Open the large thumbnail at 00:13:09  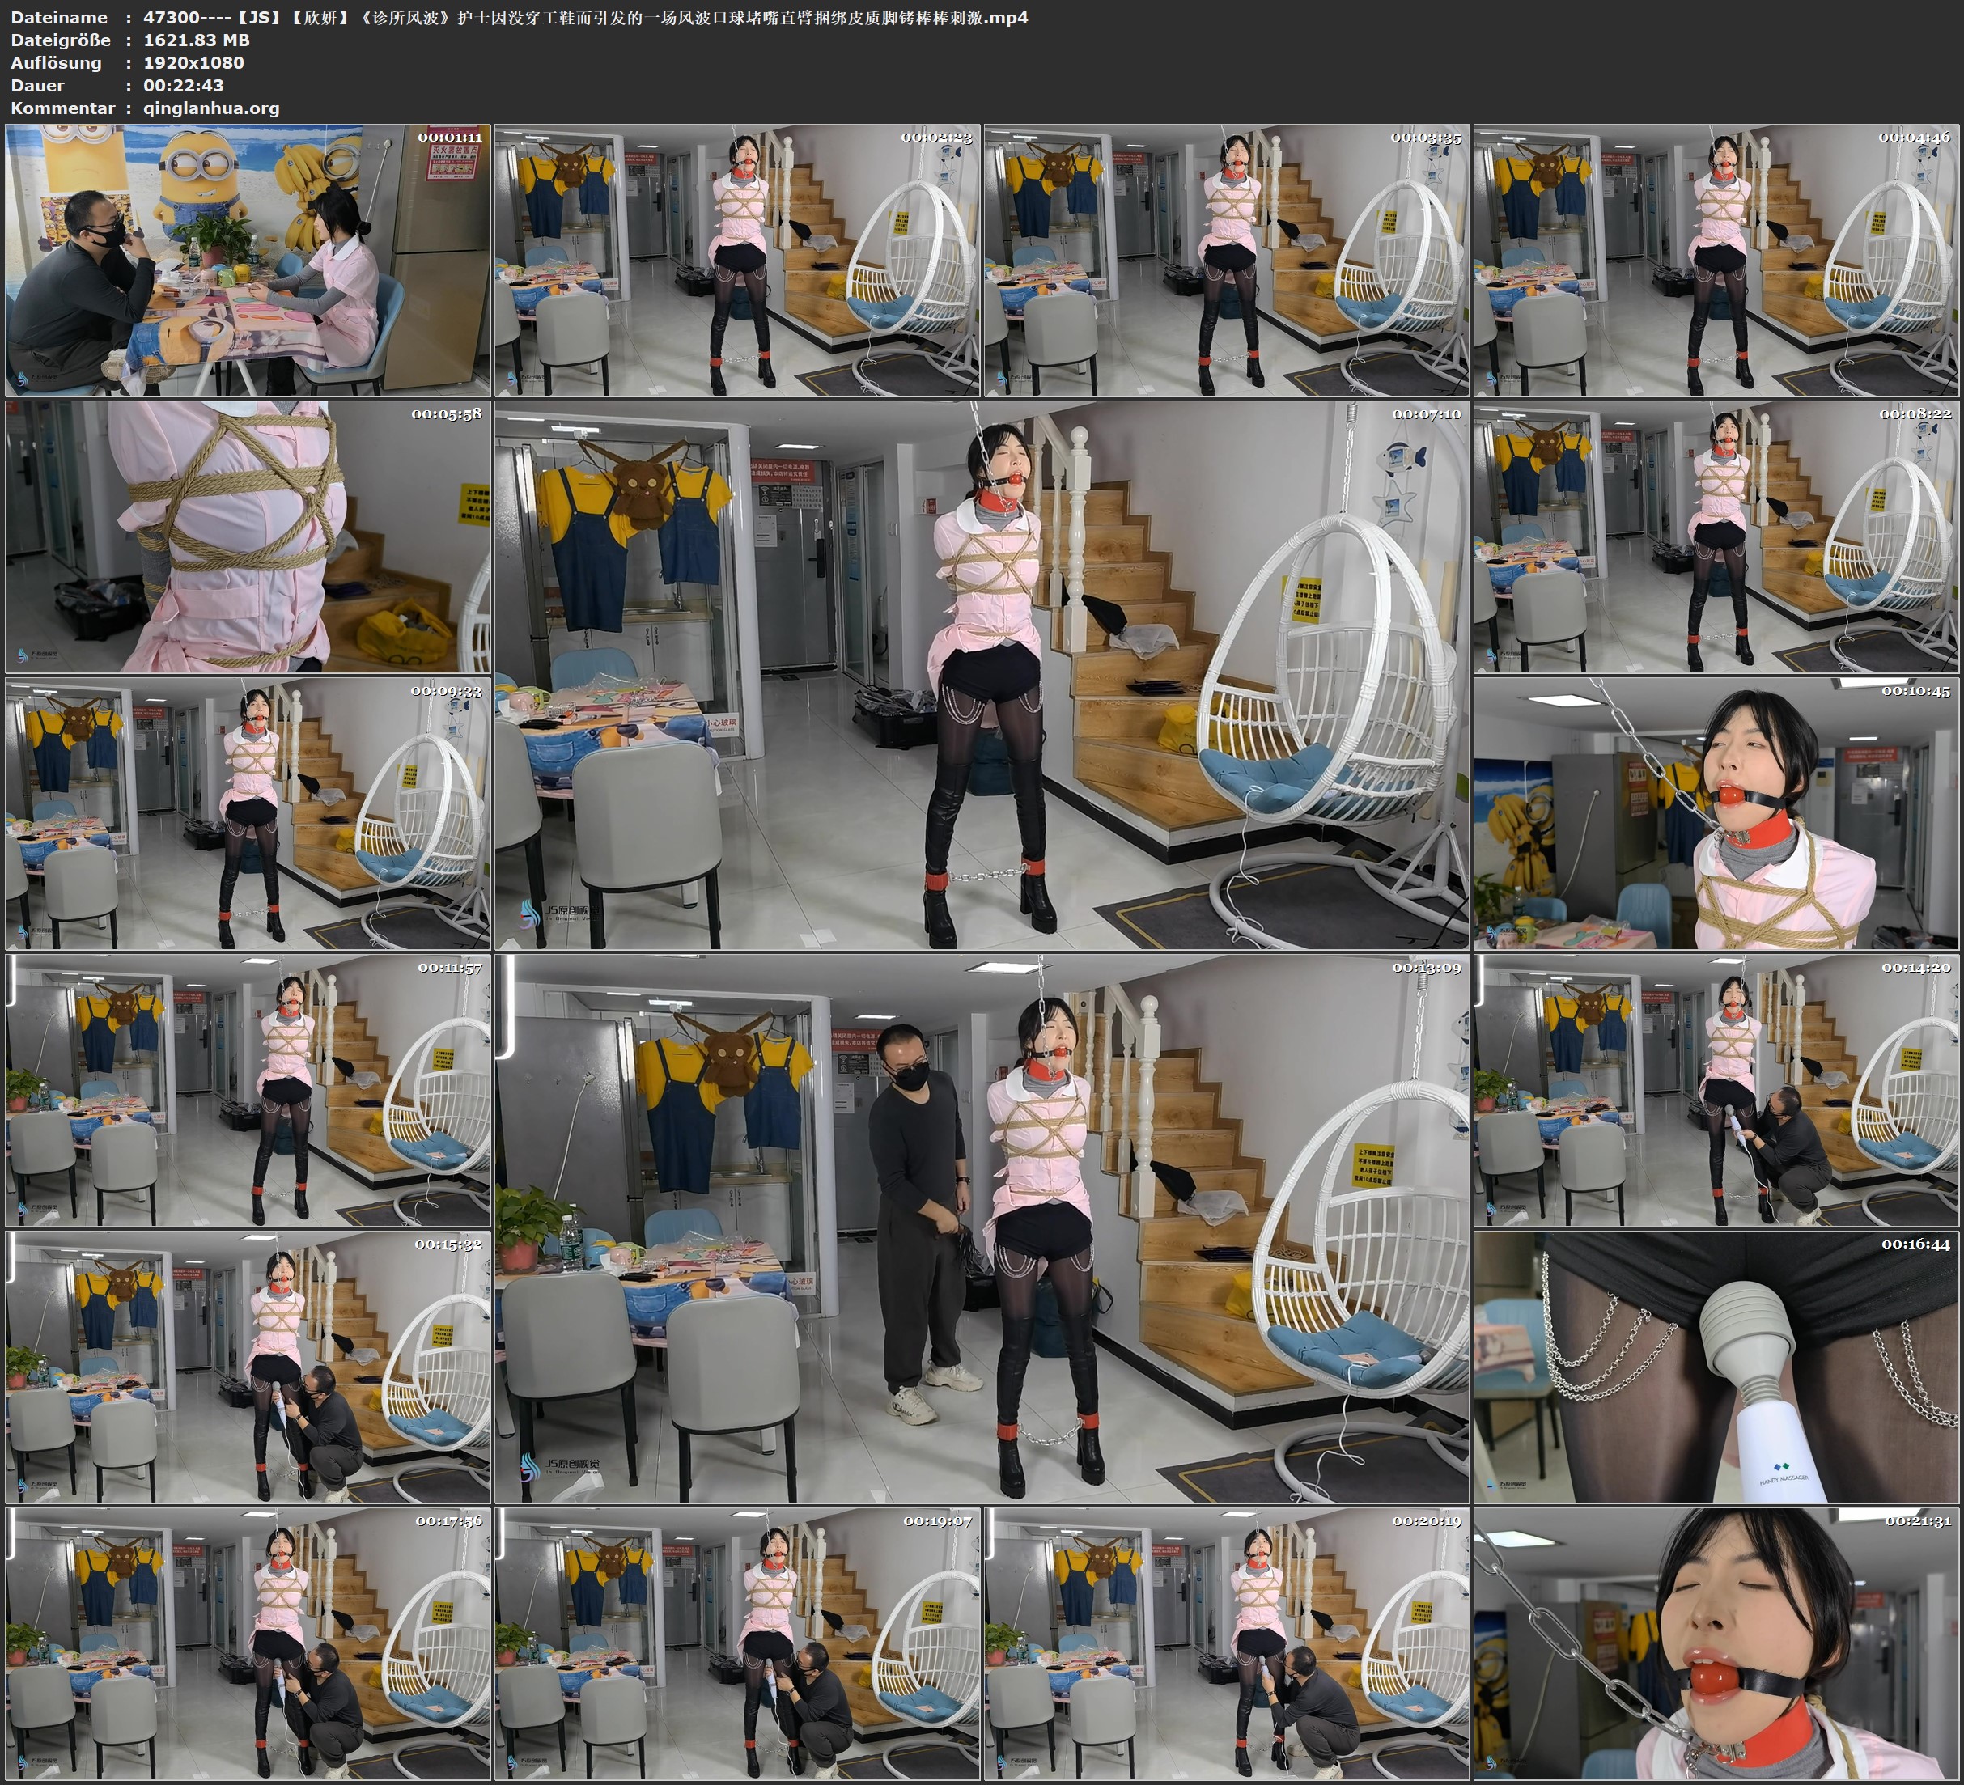[981, 1227]
